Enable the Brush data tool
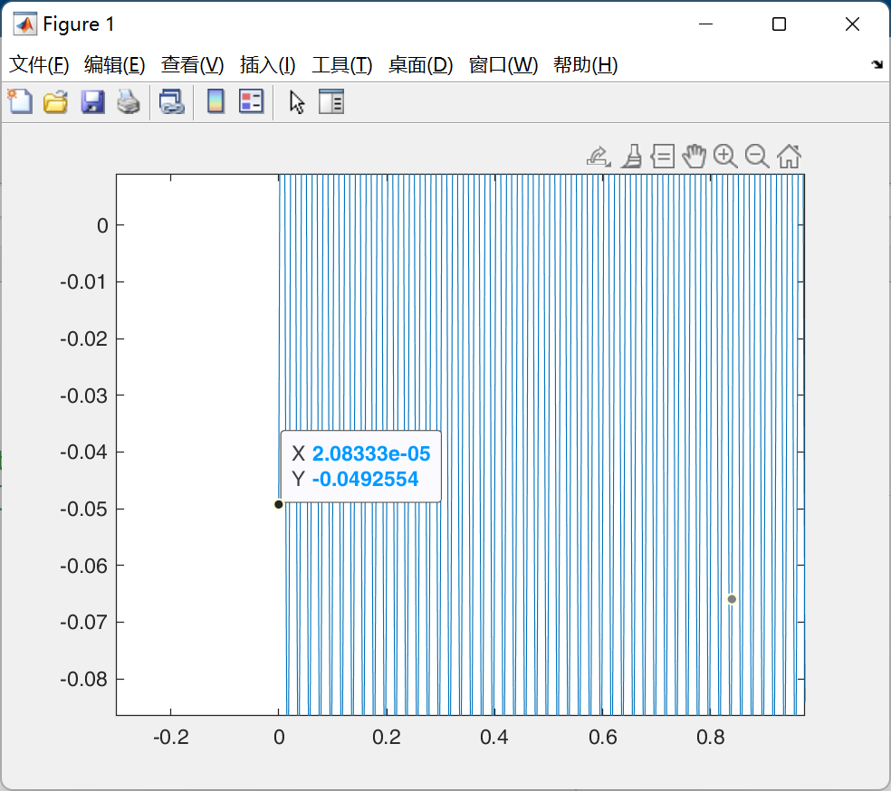Image resolution: width=891 pixels, height=791 pixels. [x=631, y=156]
